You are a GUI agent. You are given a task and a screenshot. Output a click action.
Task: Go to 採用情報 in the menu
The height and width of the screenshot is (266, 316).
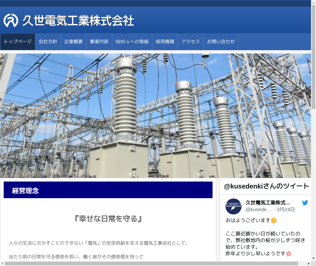pos(165,42)
